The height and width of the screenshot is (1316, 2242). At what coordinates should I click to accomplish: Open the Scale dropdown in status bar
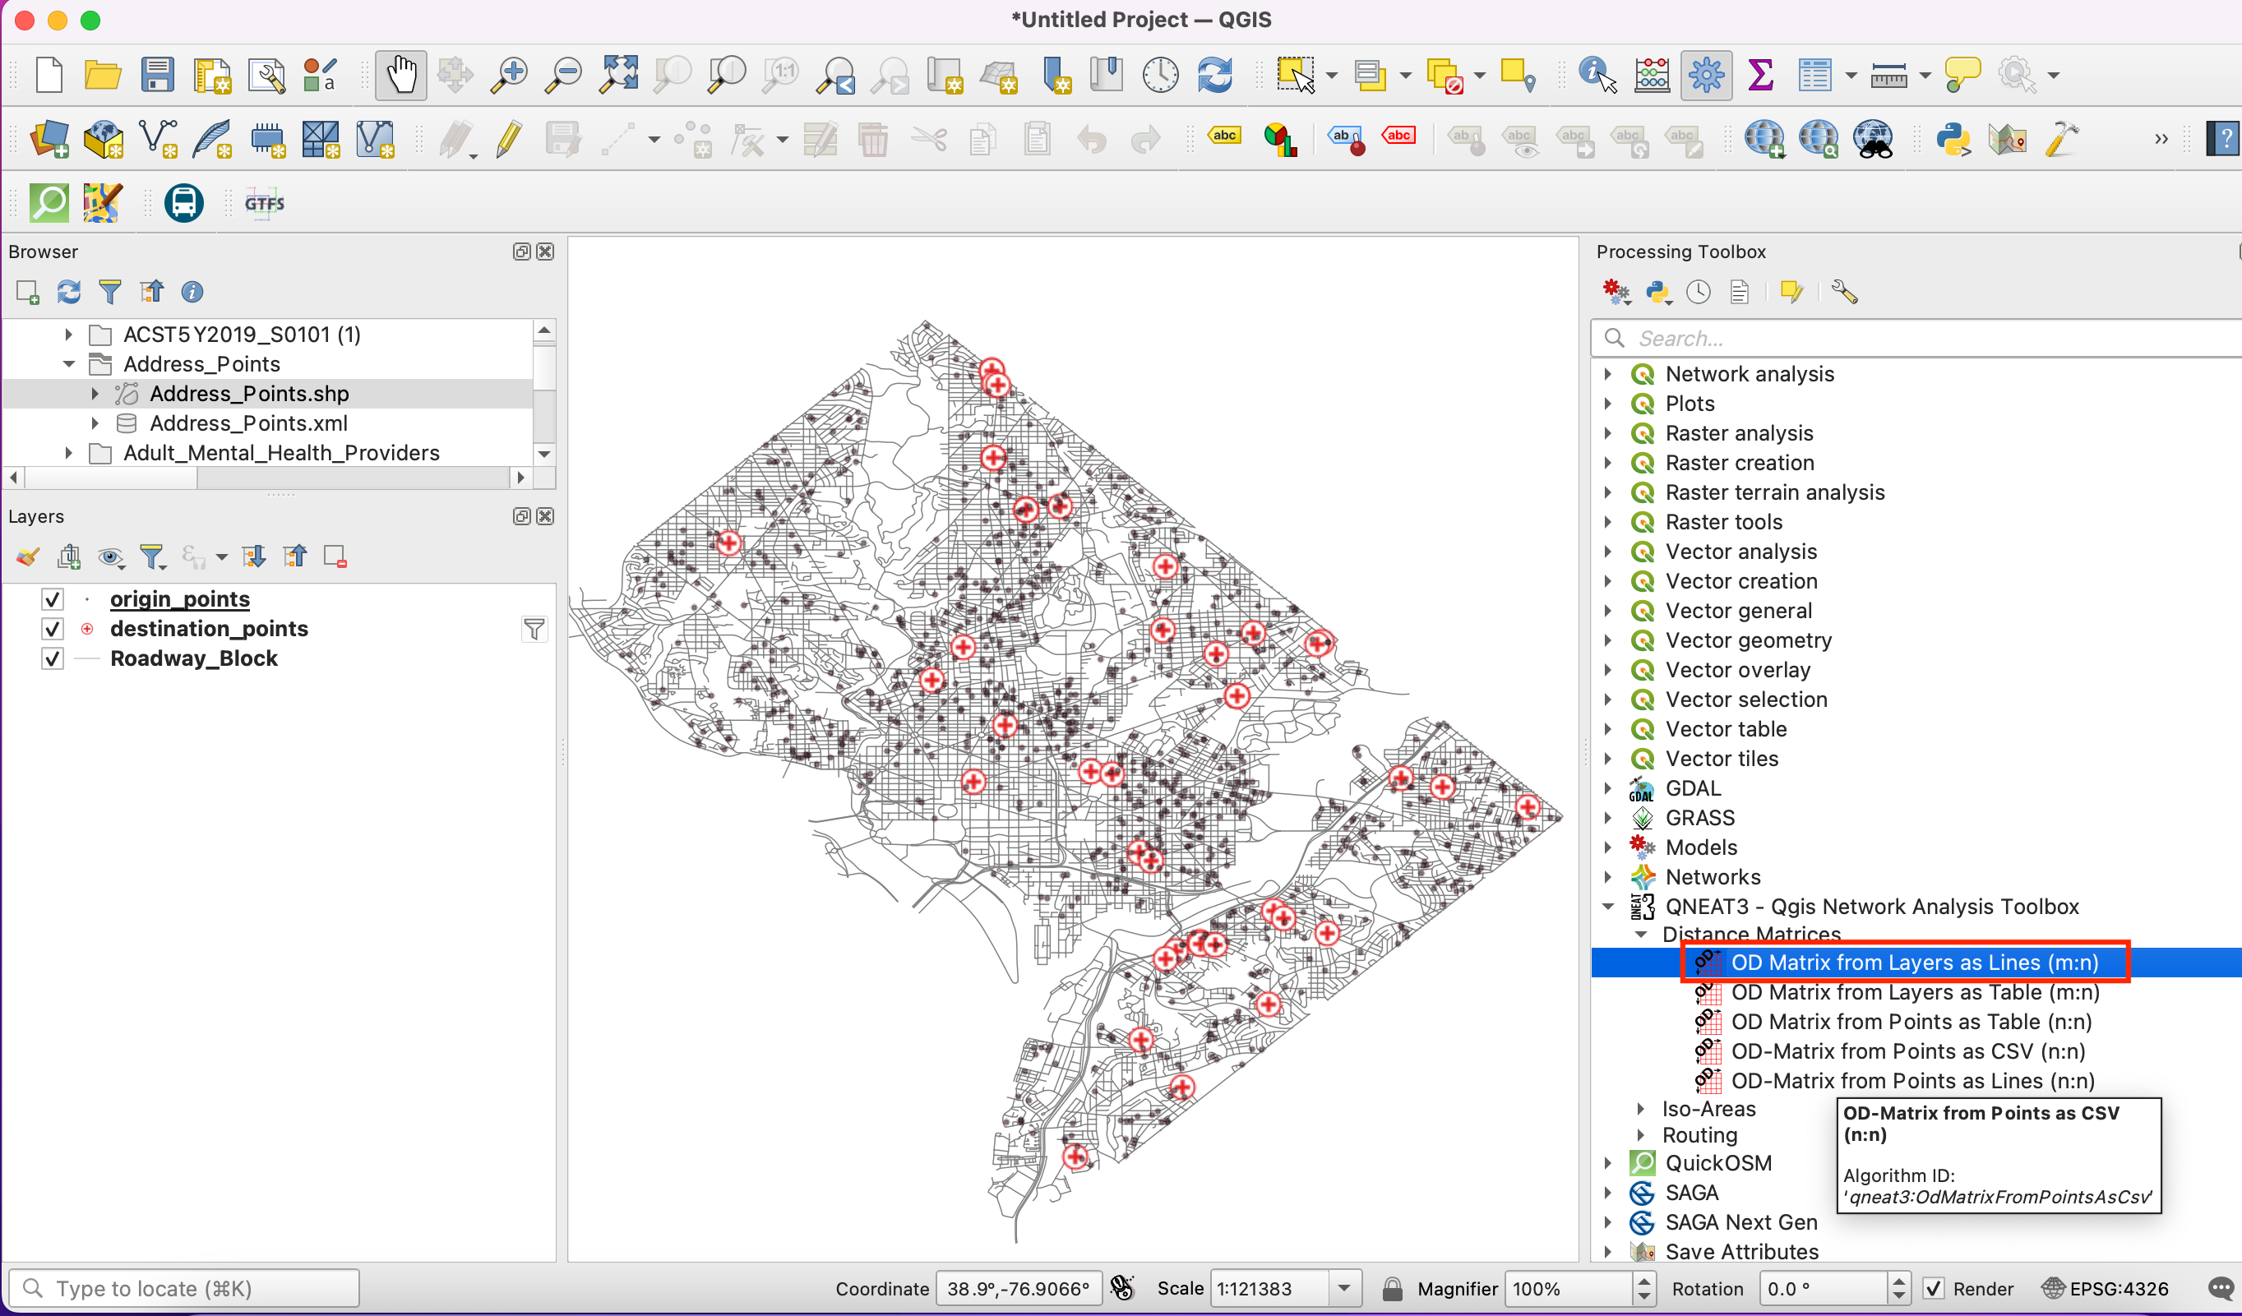tap(1344, 1288)
